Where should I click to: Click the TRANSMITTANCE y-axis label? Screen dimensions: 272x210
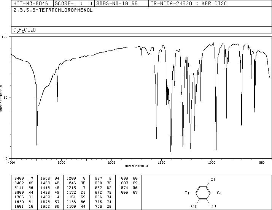click(x=1, y=98)
